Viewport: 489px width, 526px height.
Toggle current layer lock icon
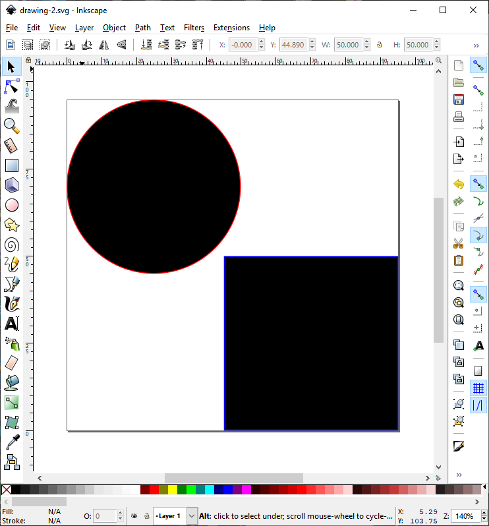tap(146, 516)
